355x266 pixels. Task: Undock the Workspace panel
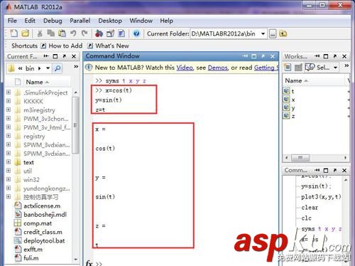[335, 56]
